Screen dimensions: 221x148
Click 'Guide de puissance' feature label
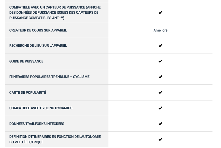(26, 61)
